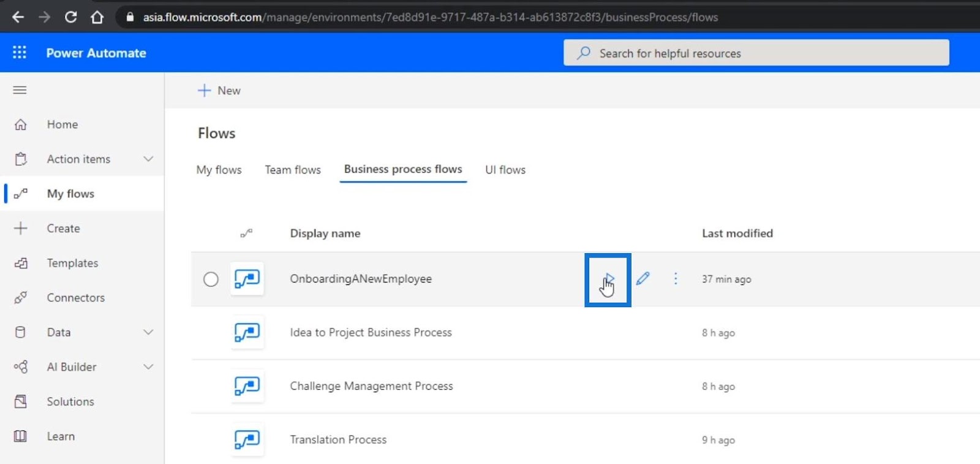Expand the Action items menu chevron
Image resolution: width=980 pixels, height=464 pixels.
(148, 159)
